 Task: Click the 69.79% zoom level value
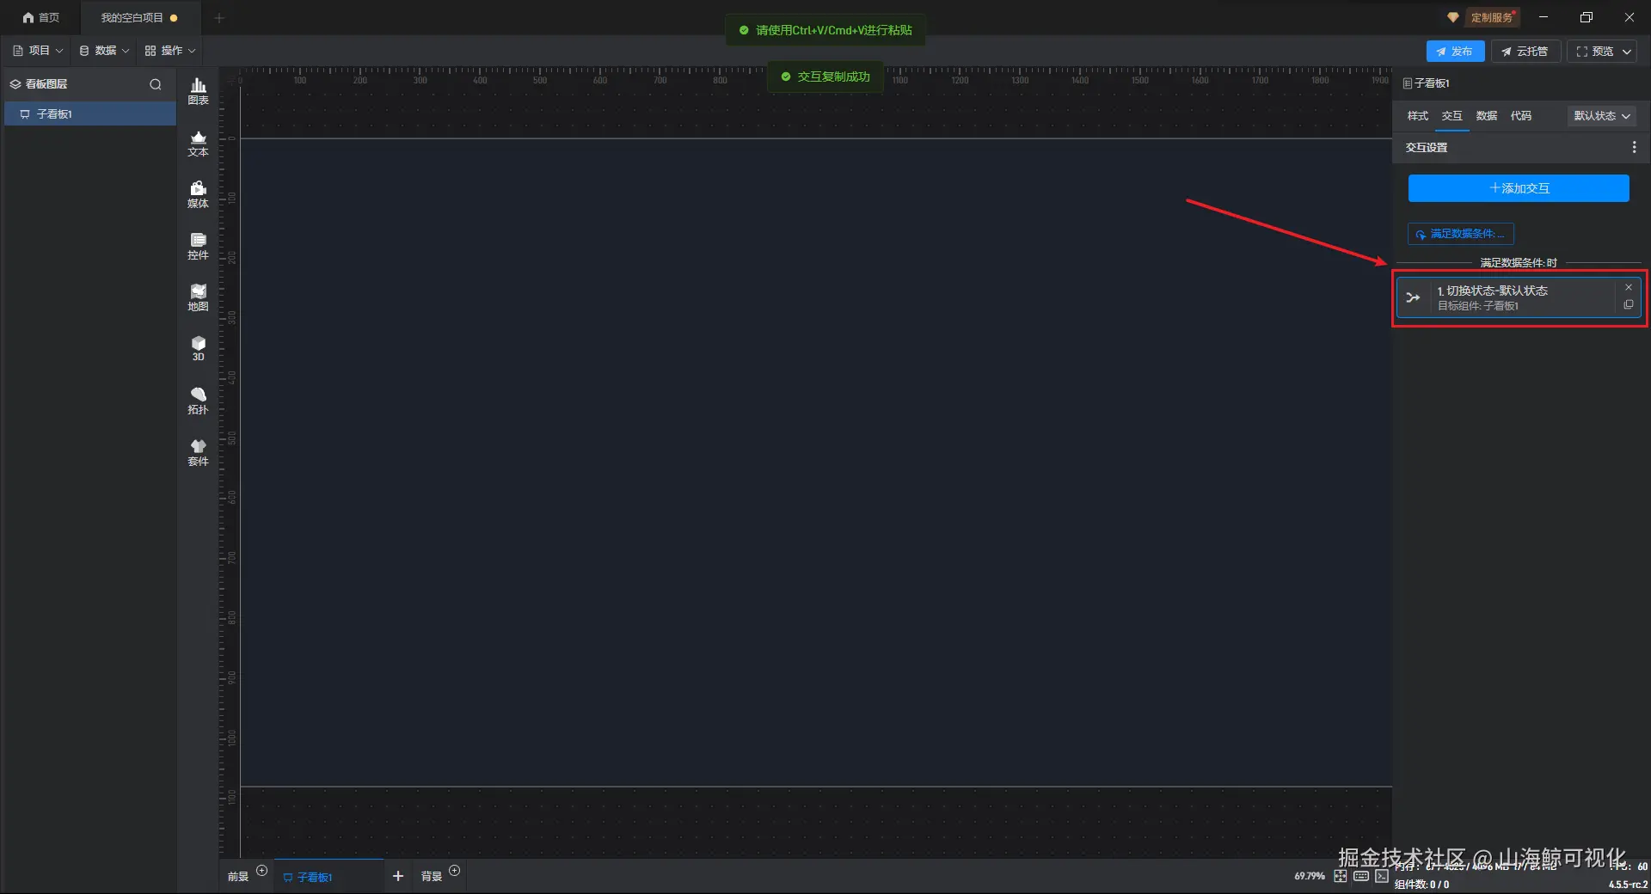click(x=1310, y=876)
